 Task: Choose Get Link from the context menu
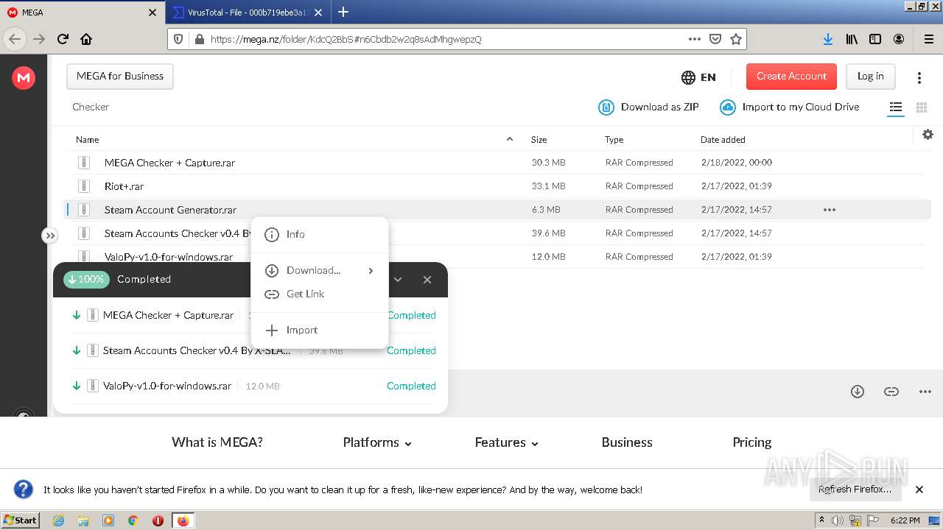pyautogui.click(x=320, y=294)
